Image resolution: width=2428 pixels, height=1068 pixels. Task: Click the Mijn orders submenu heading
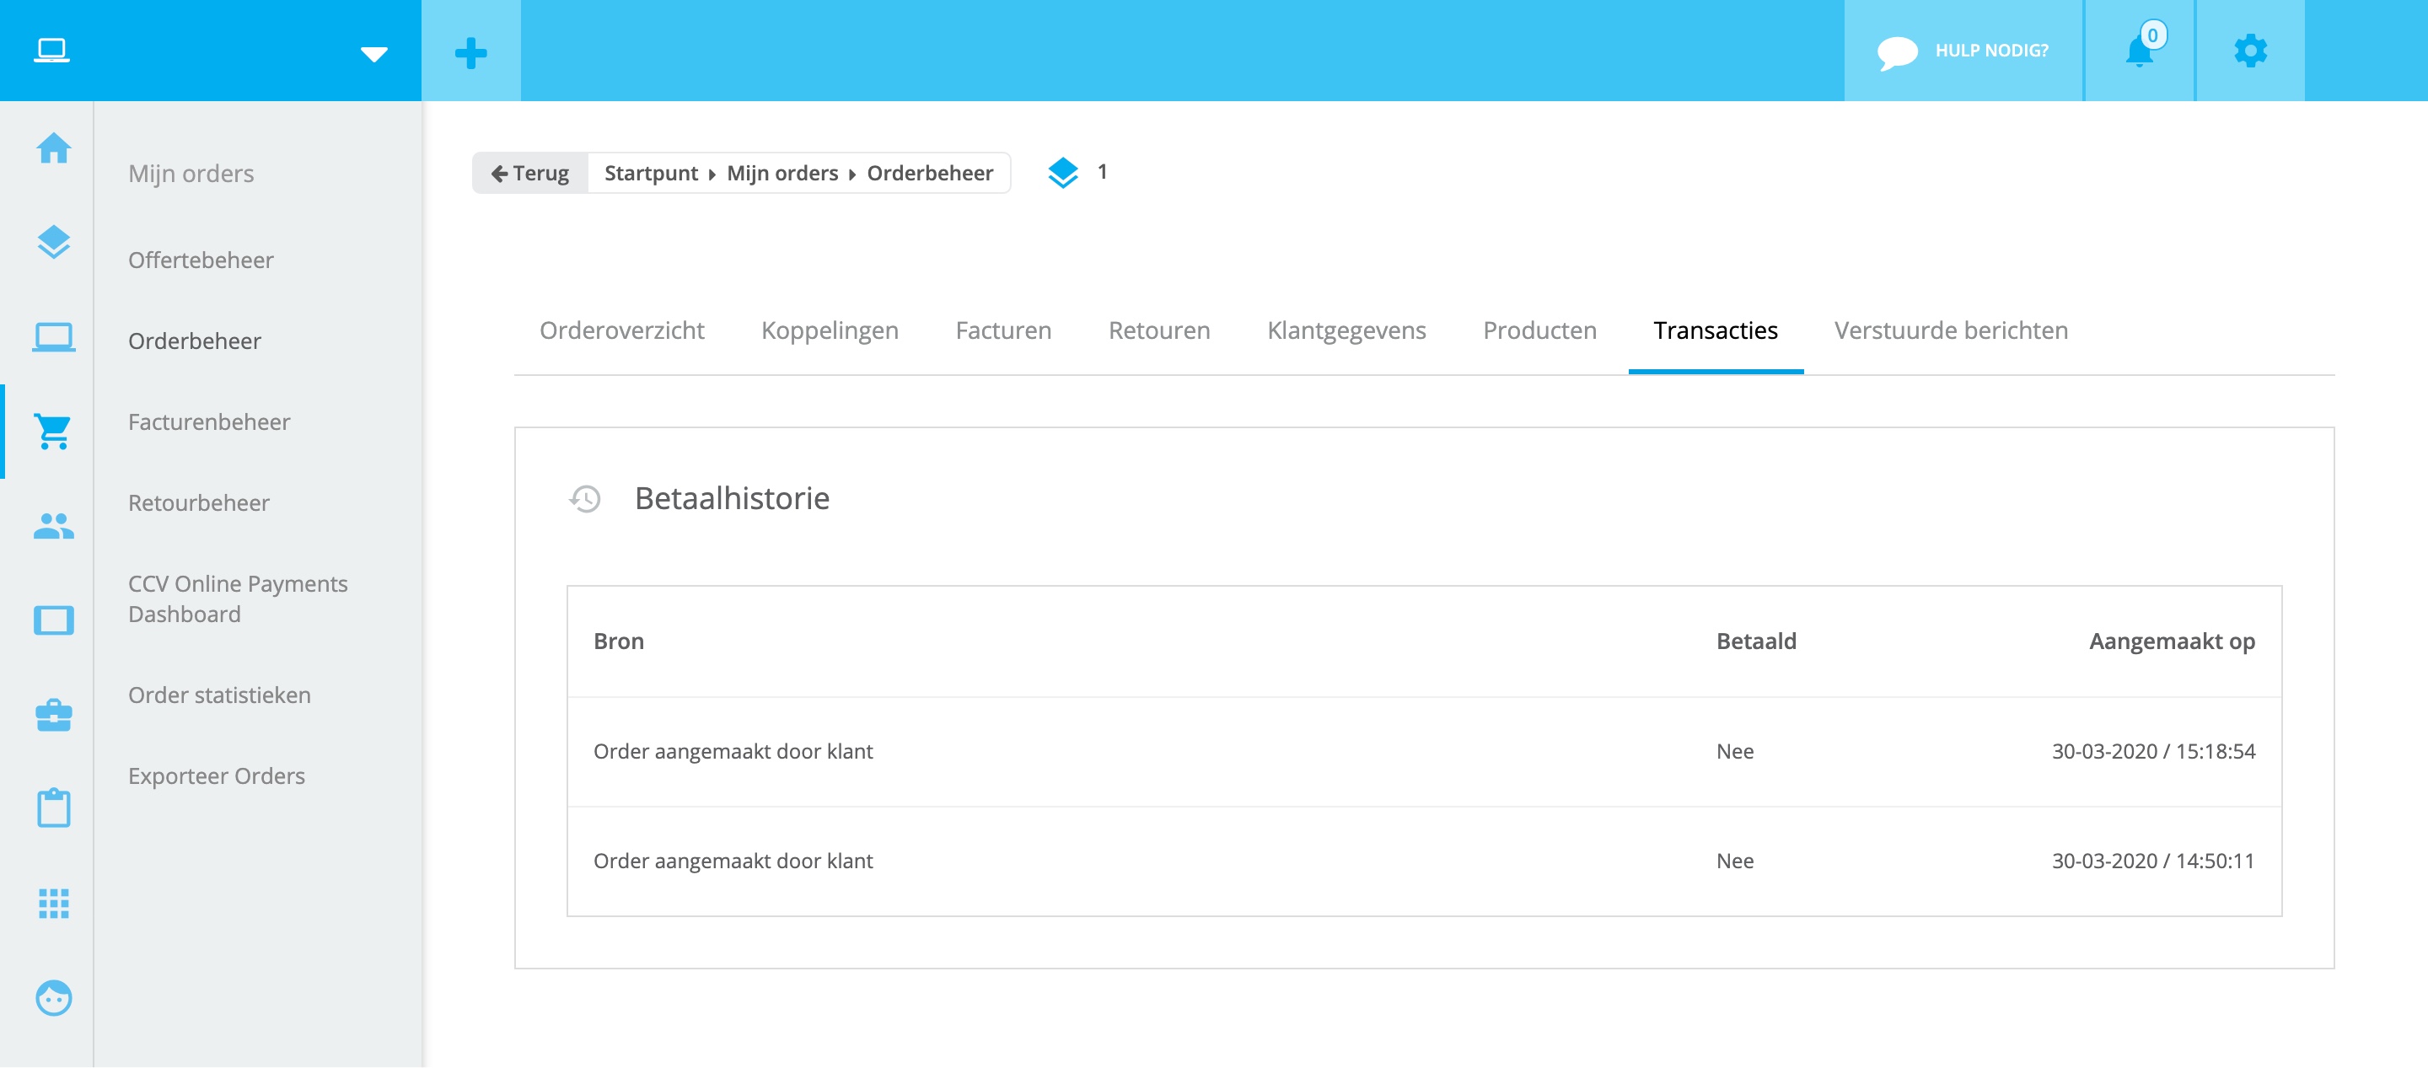point(191,174)
